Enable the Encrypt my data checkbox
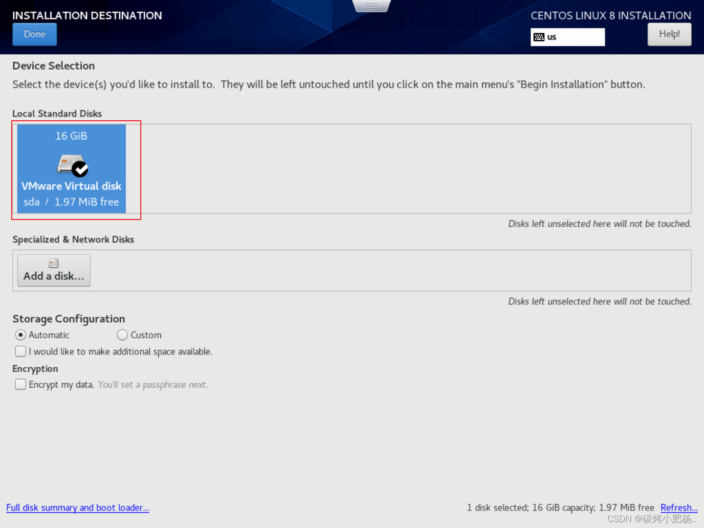Viewport: 704px width, 528px height. (21, 385)
